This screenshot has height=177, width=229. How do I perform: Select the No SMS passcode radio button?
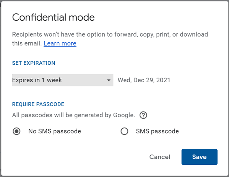point(16,131)
